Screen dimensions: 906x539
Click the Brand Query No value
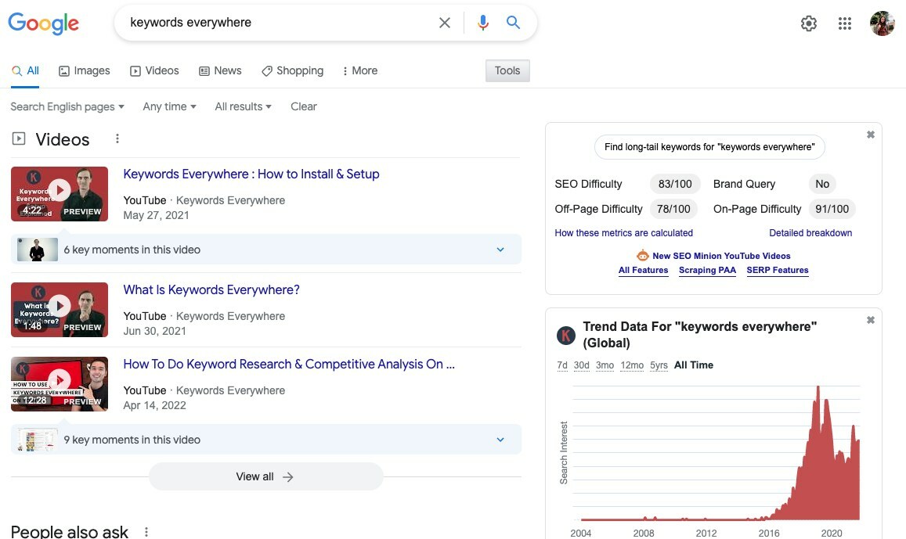click(822, 184)
